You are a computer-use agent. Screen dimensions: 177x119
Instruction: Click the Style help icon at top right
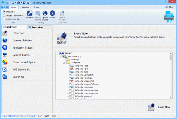[x=166, y=7]
